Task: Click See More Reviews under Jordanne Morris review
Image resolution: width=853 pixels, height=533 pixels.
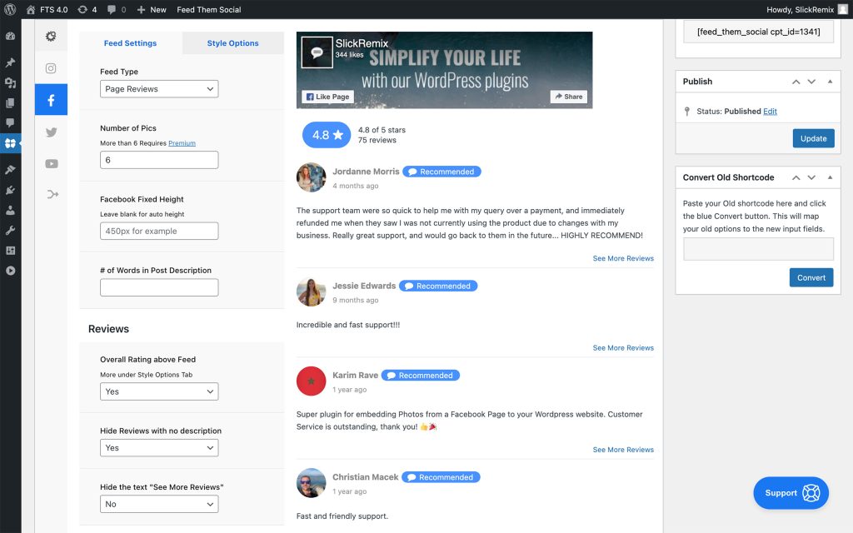Action: pos(623,258)
